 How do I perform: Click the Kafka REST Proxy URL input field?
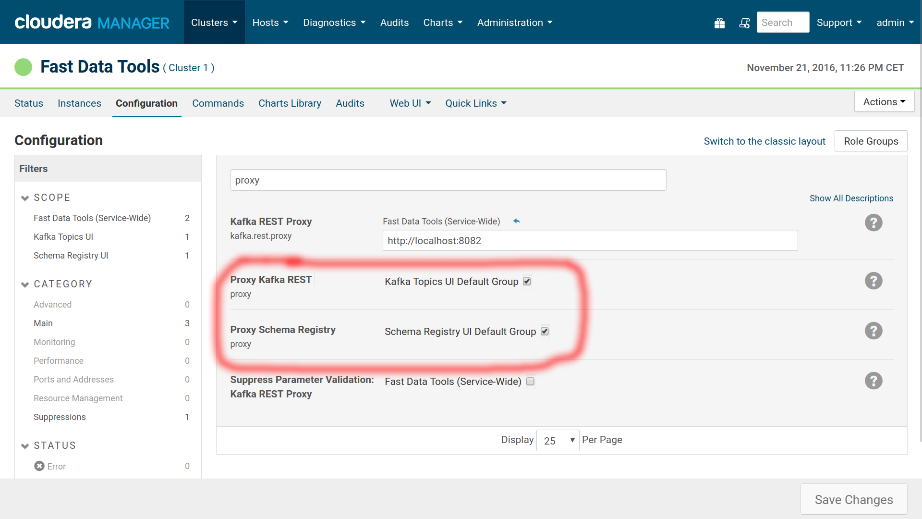pos(590,240)
